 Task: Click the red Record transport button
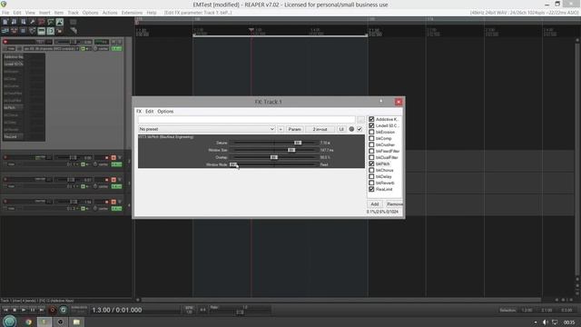coord(53,310)
